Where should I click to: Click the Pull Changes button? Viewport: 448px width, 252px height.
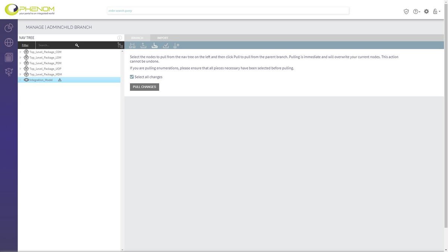point(144,87)
